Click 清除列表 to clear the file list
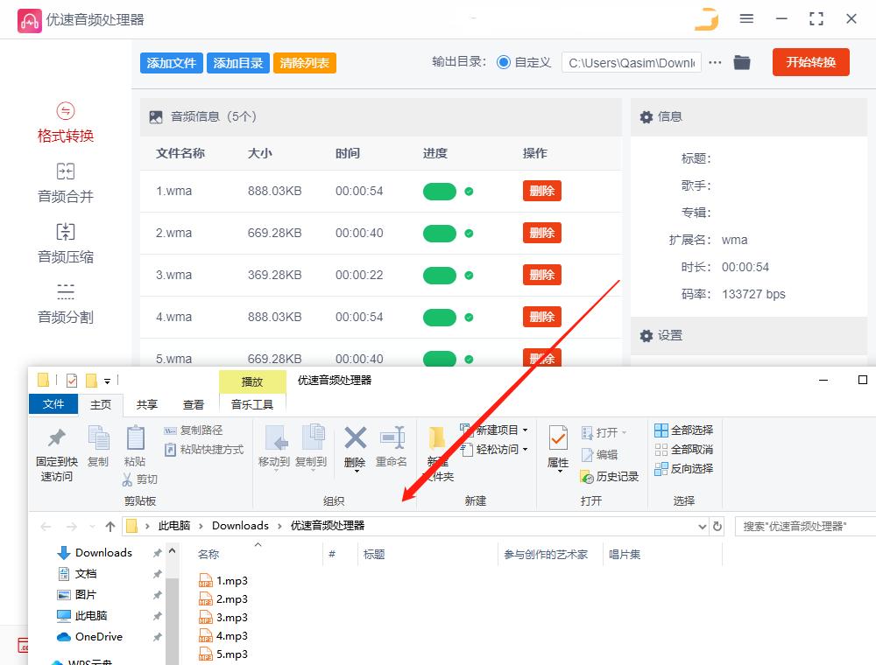This screenshot has width=876, height=665. click(304, 62)
